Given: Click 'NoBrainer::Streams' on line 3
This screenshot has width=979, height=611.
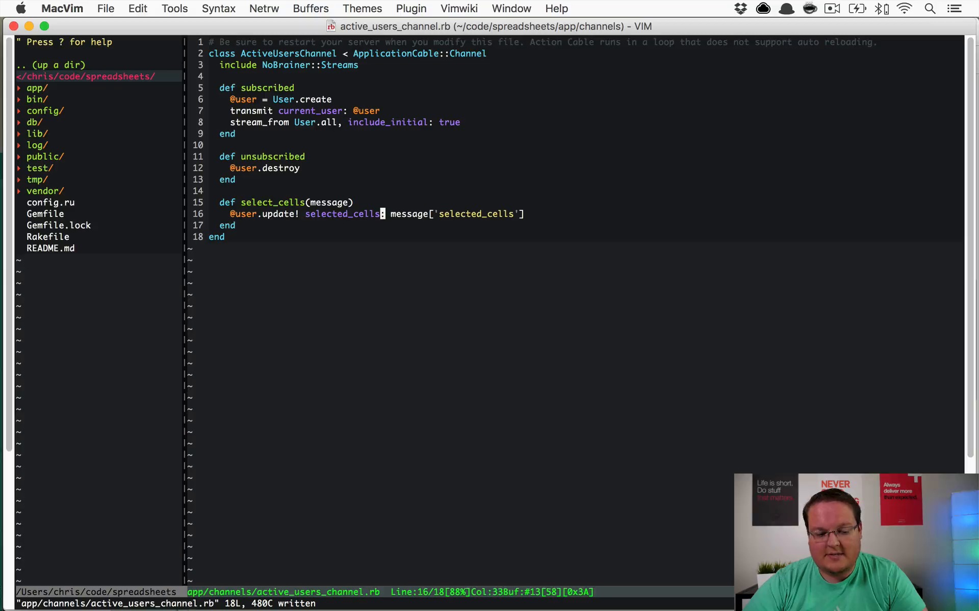Looking at the screenshot, I should pyautogui.click(x=310, y=65).
